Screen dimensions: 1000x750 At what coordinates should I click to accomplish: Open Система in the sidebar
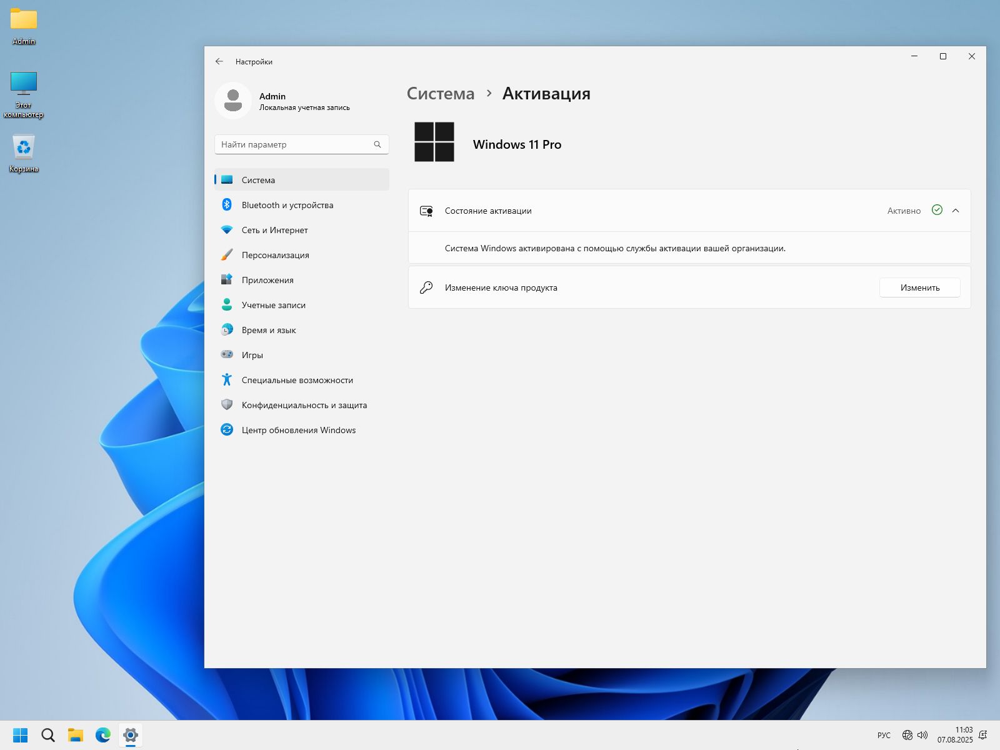pyautogui.click(x=301, y=180)
